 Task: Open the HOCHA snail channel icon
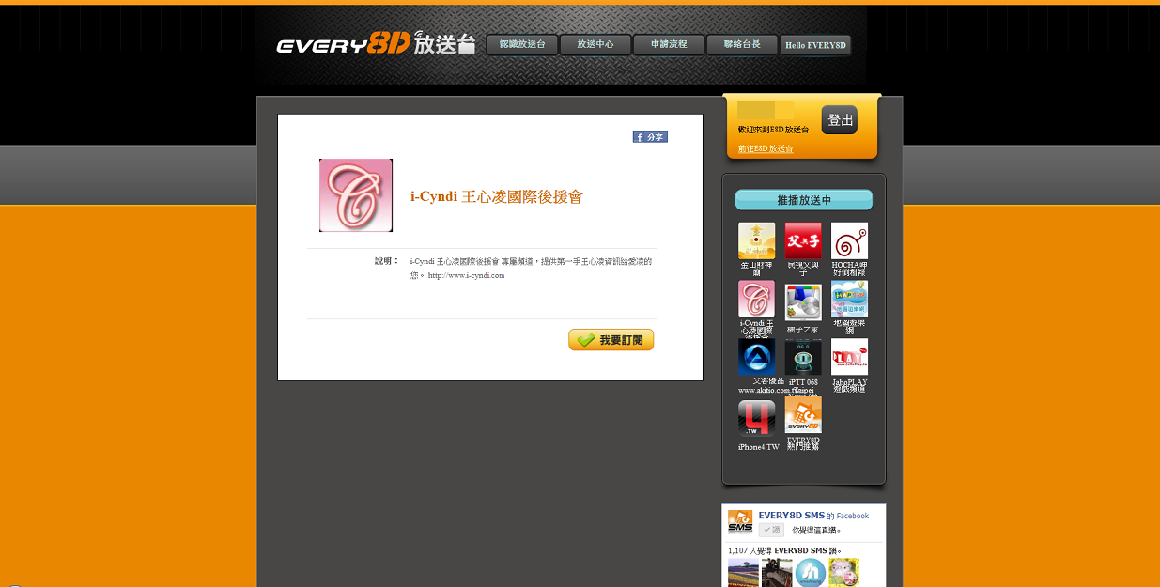849,240
